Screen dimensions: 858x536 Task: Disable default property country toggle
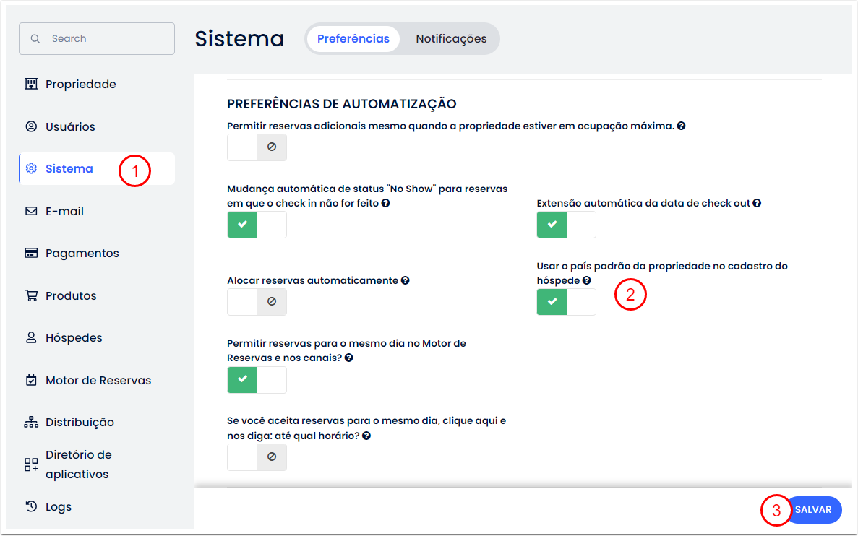566,302
